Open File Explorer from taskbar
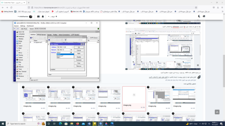Image resolution: width=225 pixels, height=126 pixels. tap(72, 124)
